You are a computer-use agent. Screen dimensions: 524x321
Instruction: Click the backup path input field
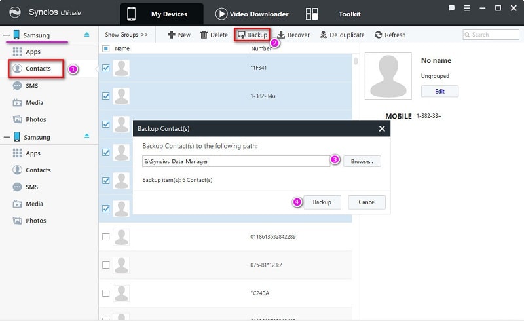click(x=236, y=161)
